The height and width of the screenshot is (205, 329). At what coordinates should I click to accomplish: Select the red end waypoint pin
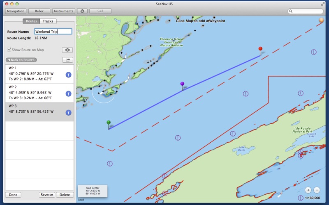[260, 49]
